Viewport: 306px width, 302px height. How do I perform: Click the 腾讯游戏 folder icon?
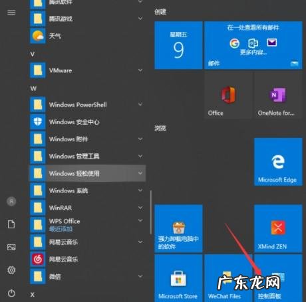38,19
